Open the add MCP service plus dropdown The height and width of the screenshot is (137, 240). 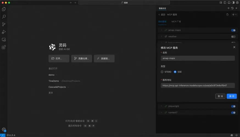(x=234, y=15)
